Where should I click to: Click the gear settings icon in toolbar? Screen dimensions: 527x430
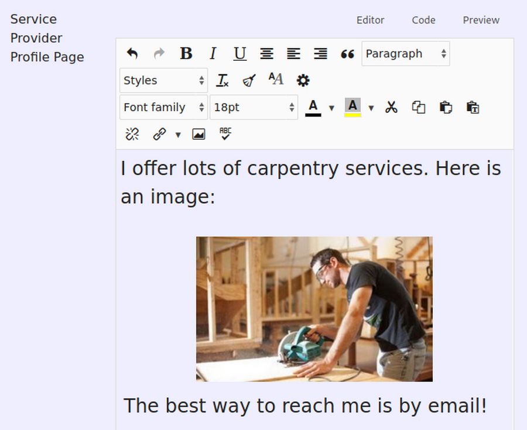click(x=303, y=80)
